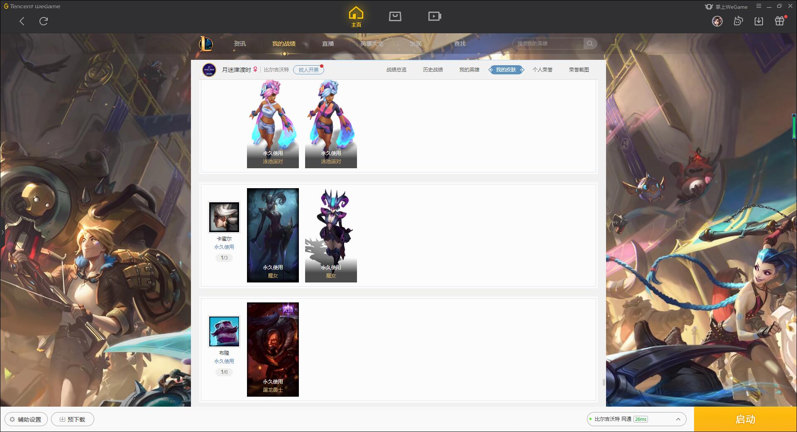Click the 启动 launch button
This screenshot has height=432, width=797.
click(x=745, y=419)
